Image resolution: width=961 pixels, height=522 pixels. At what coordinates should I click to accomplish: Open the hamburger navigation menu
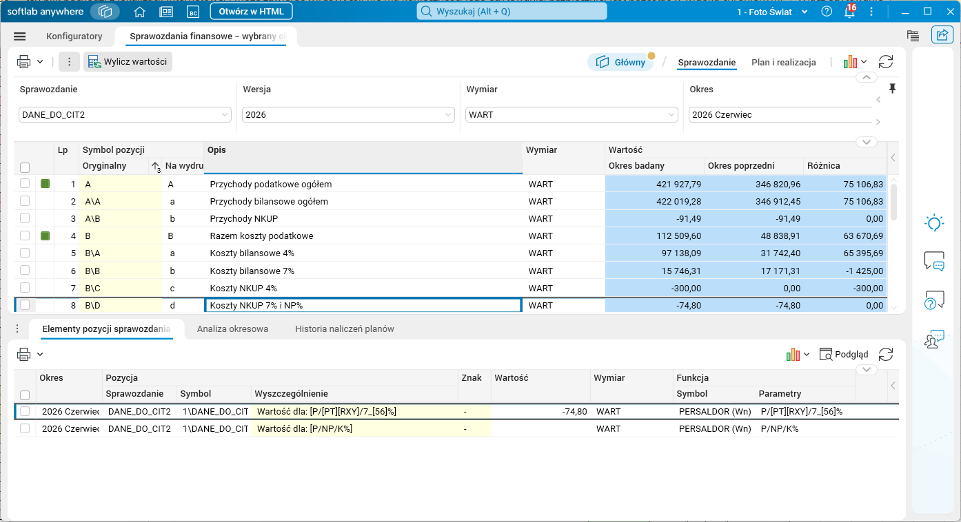(19, 36)
